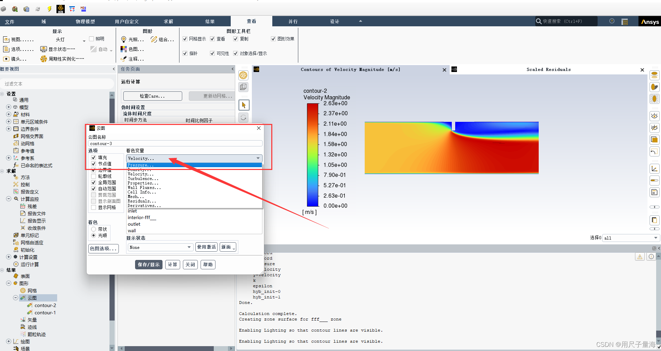Click the velocity colormap legend bar
The height and width of the screenshot is (351, 661).
point(312,155)
